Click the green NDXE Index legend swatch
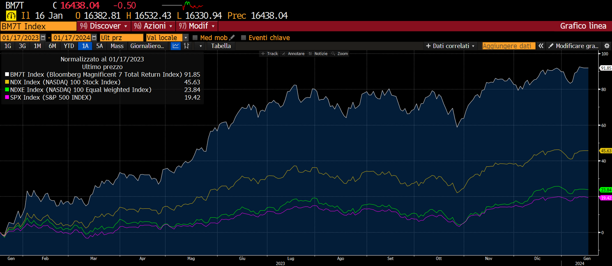Screen dimensions: 612x266 7,90
